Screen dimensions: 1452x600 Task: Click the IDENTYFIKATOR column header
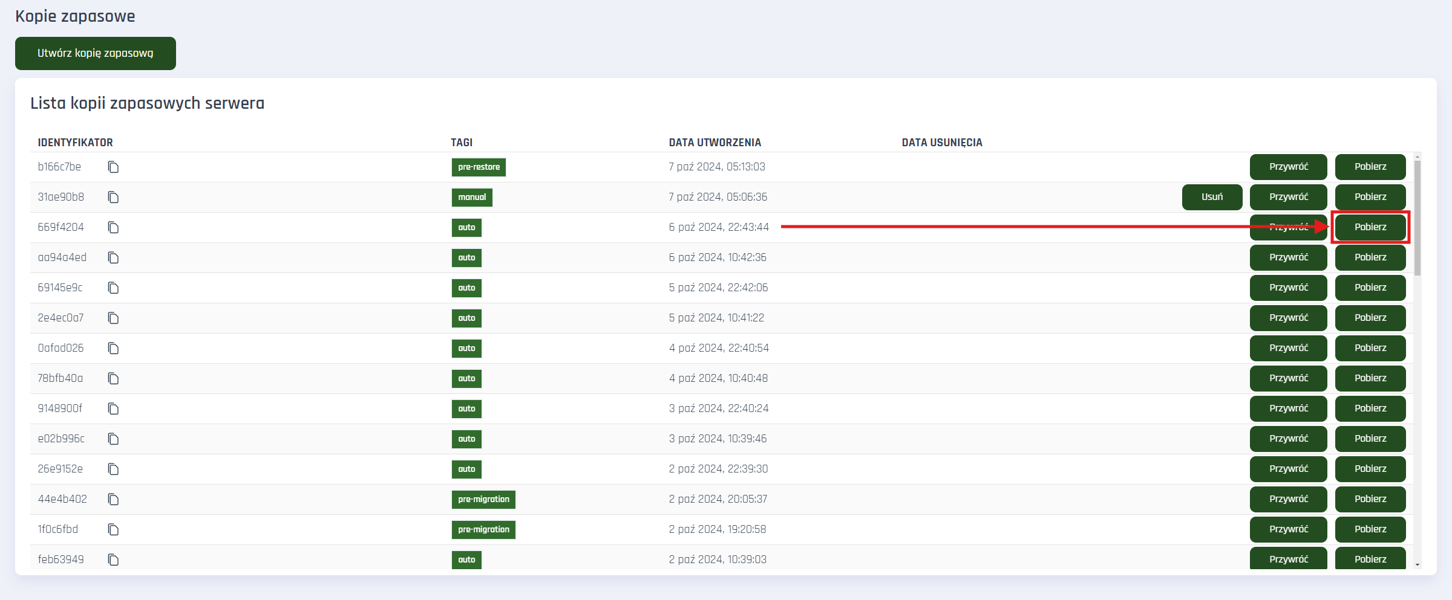pyautogui.click(x=75, y=143)
